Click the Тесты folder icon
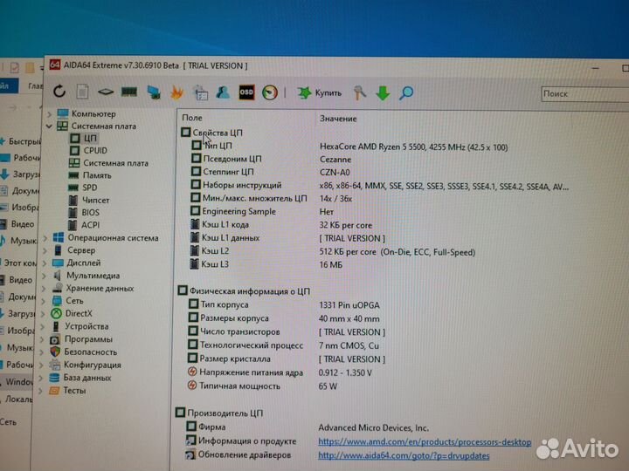Viewport: 629px width, 471px height. click(x=54, y=391)
